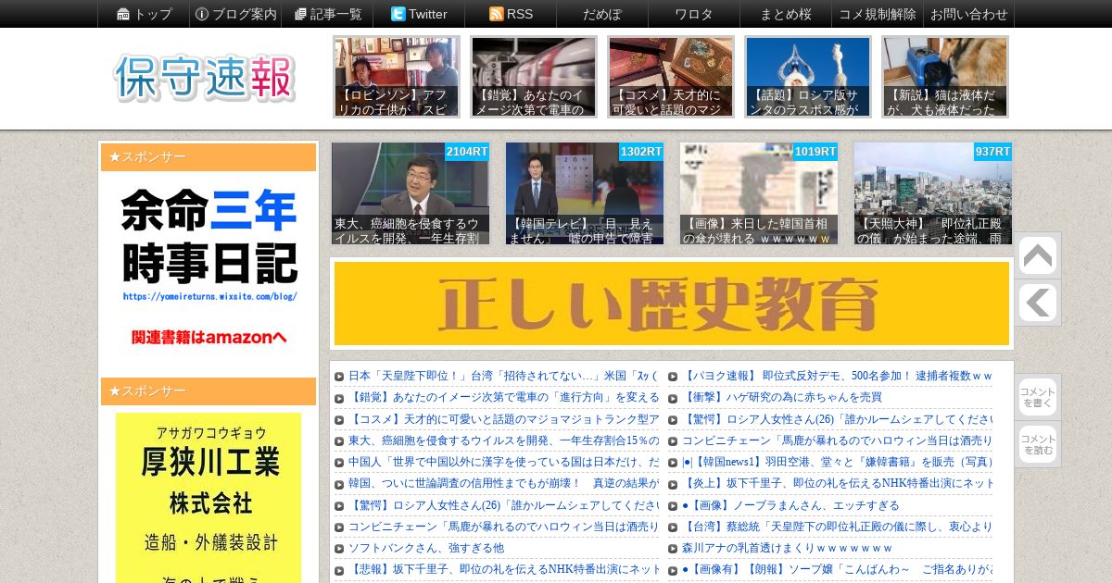Screen dimensions: 1112x583
Task: Open right list link コンビニチェーン「馬鹿が暴れるので
Action: [x=837, y=440]
